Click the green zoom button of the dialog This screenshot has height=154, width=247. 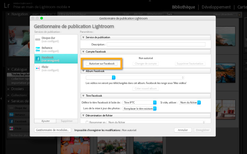pyautogui.click(x=42, y=18)
